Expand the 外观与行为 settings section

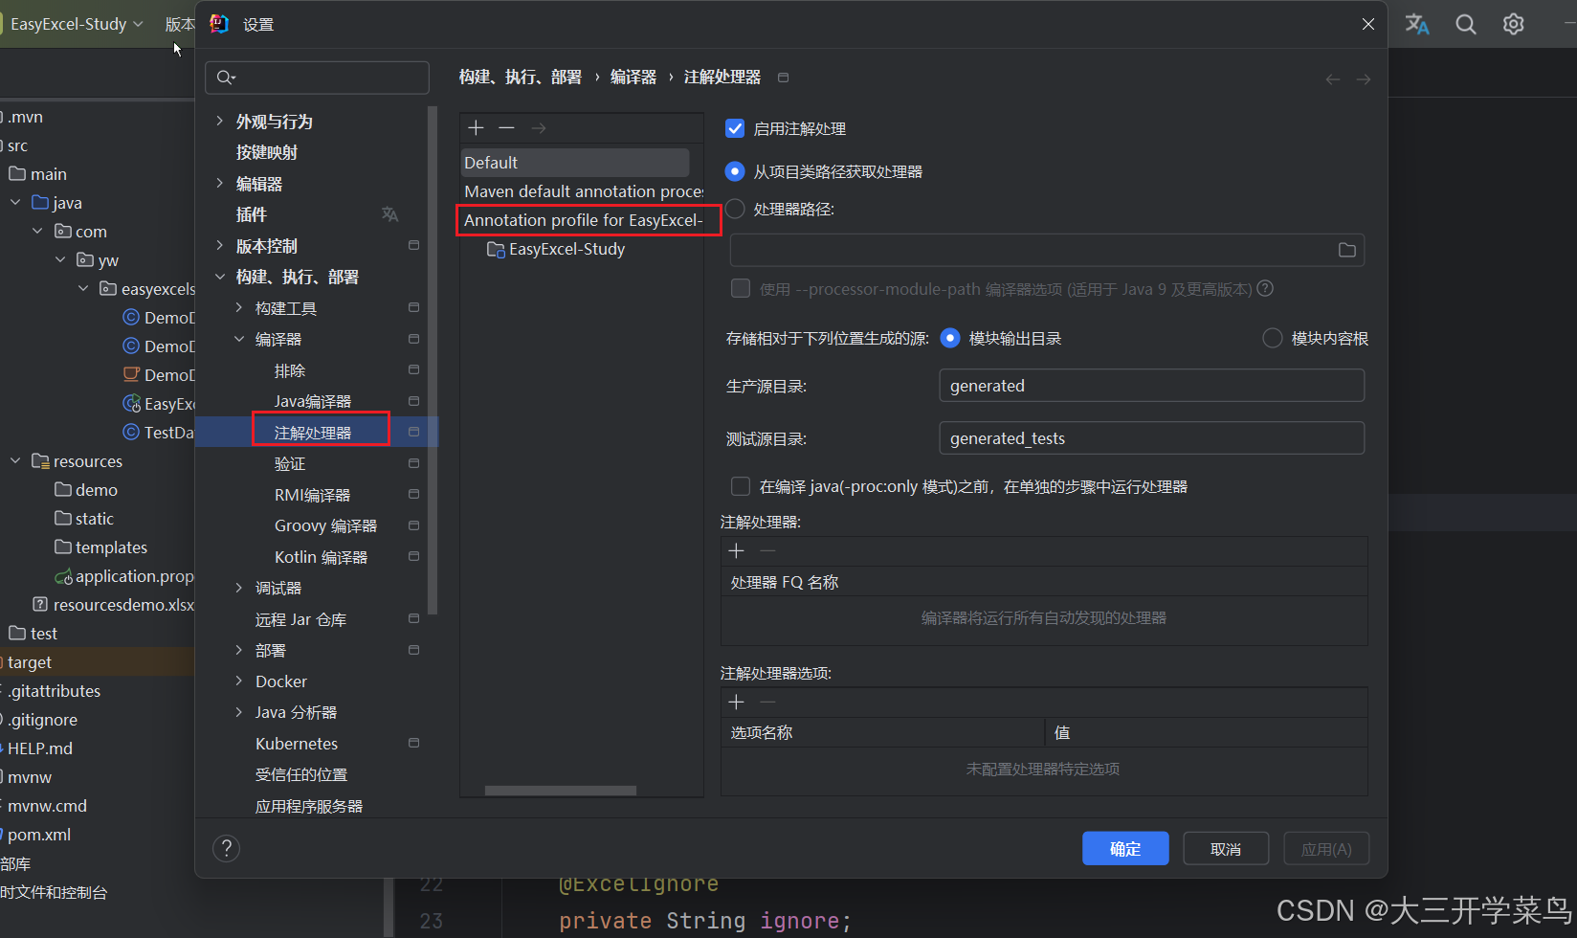tap(221, 121)
